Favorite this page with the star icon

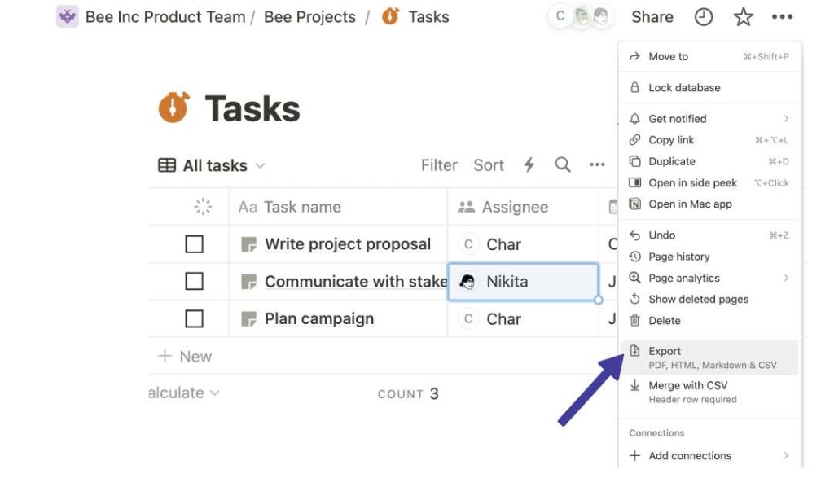(x=743, y=16)
